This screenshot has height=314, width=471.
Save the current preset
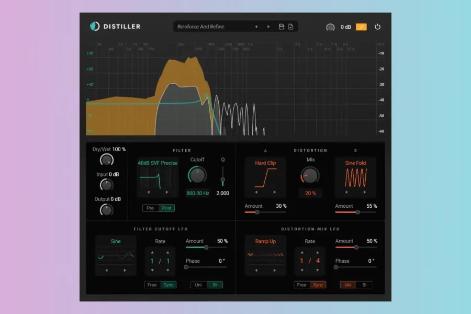click(x=282, y=27)
